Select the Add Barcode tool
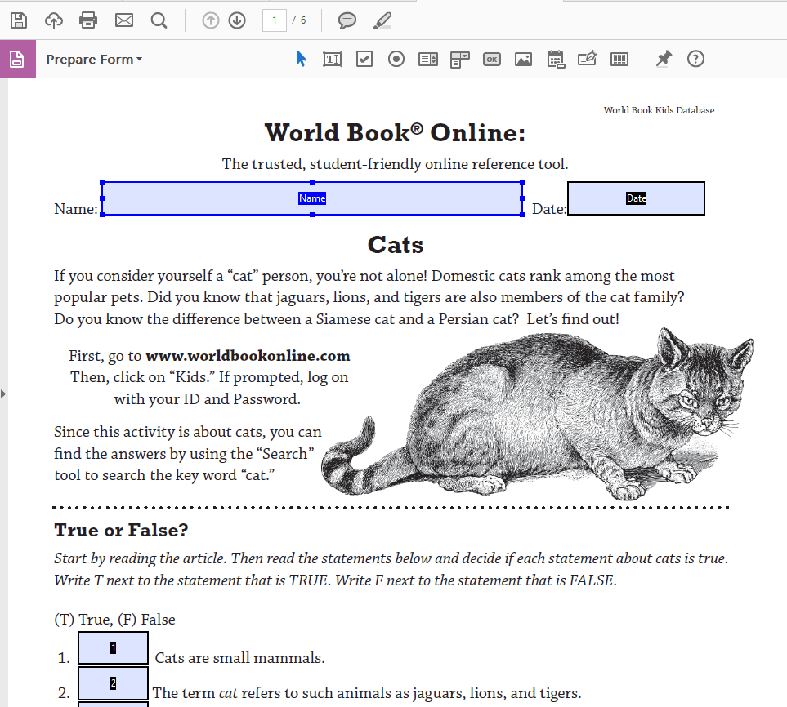Image resolution: width=787 pixels, height=707 pixels. coord(619,59)
